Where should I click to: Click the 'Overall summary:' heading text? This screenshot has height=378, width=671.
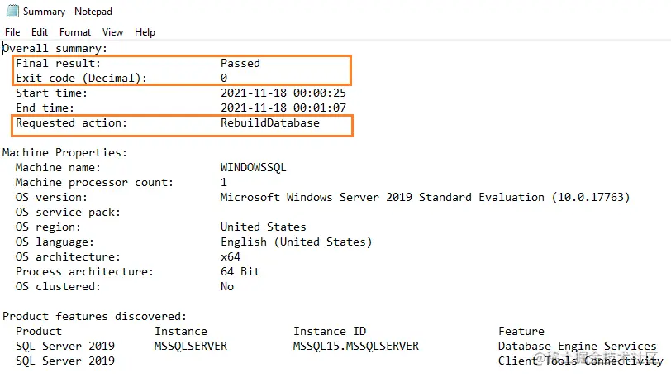point(55,49)
